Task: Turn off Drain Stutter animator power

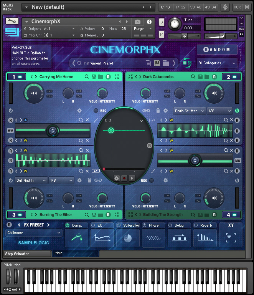Action: [237, 111]
